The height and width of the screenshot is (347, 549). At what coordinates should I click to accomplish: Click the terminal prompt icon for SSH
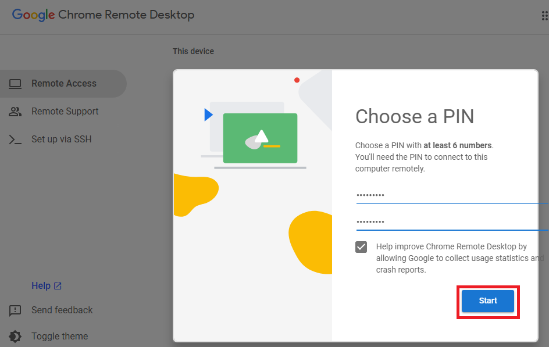(15, 139)
